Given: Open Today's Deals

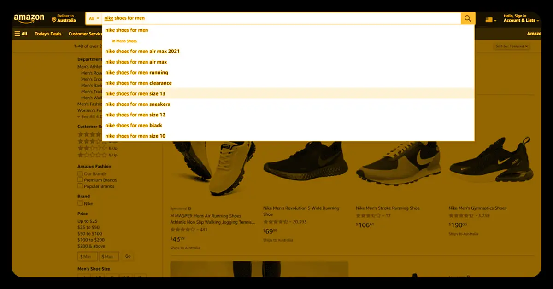Looking at the screenshot, I should [48, 34].
